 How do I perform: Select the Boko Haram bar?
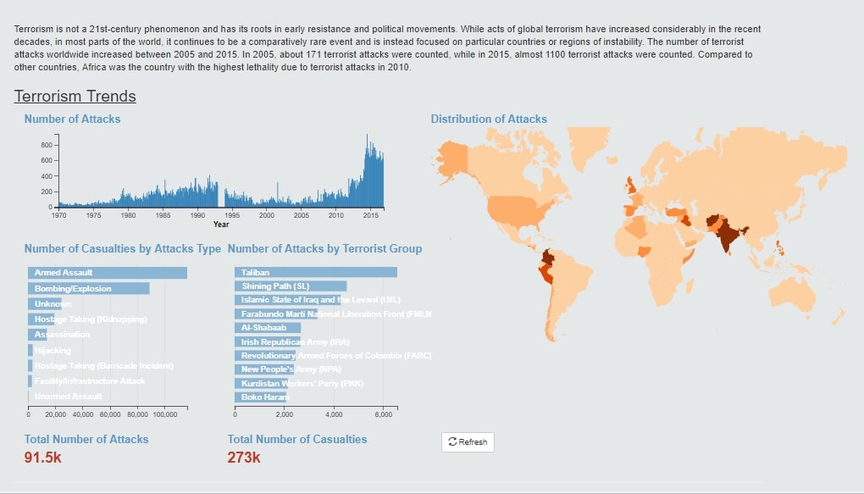point(262,397)
